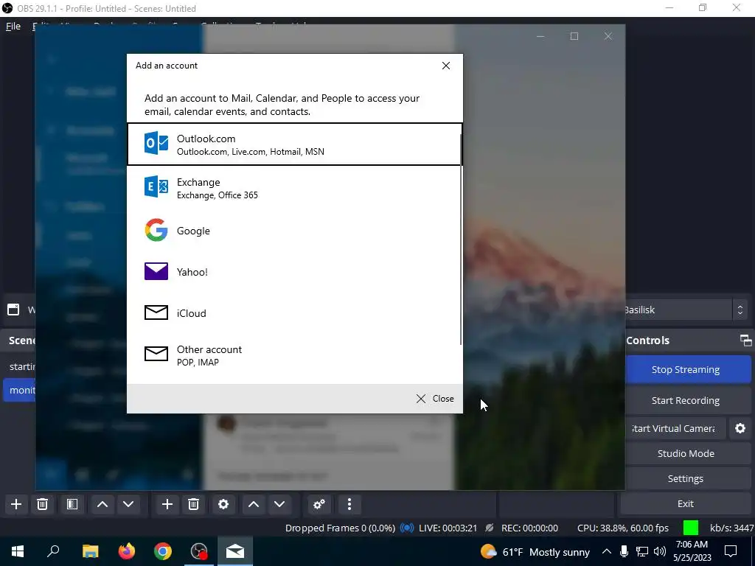
Task: Select the Outlook.com account option
Action: pyautogui.click(x=294, y=144)
